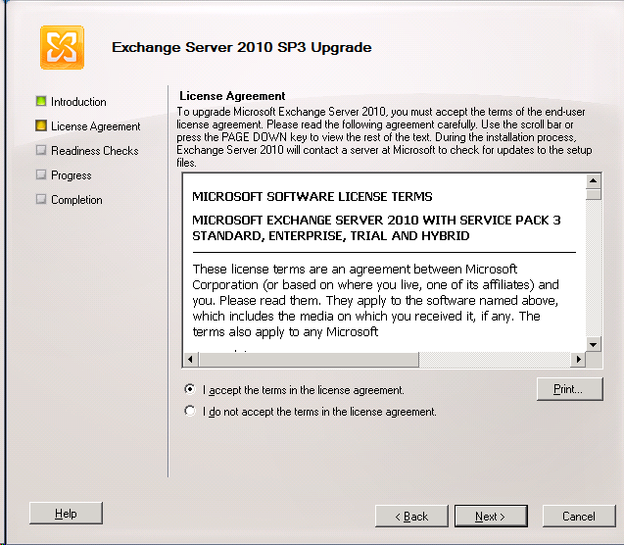The image size is (624, 545).
Task: Click the license text scroll down arrow
Action: pos(594,344)
